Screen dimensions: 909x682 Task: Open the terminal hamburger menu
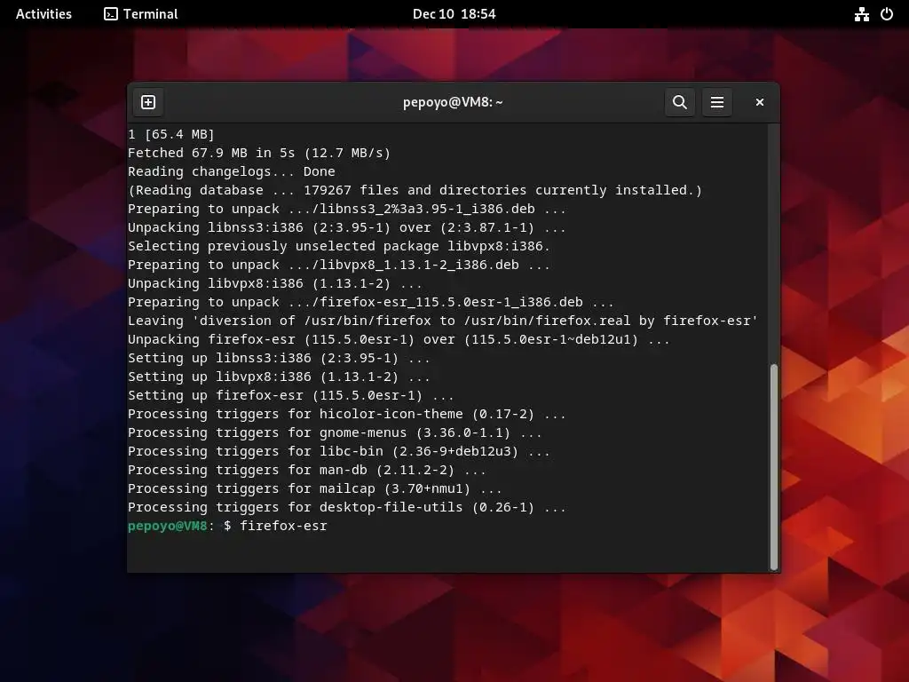pyautogui.click(x=717, y=102)
